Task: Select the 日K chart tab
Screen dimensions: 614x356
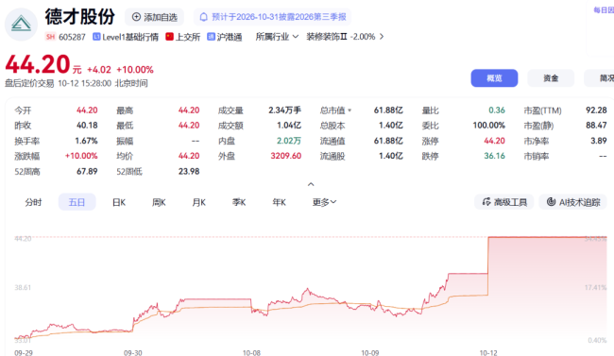Action: coord(119,202)
